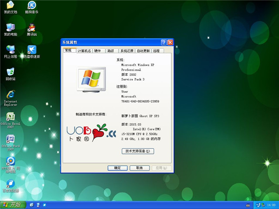Click the show desktop quick launch icon
This screenshot has height=209, width=279.
(x=38, y=205)
